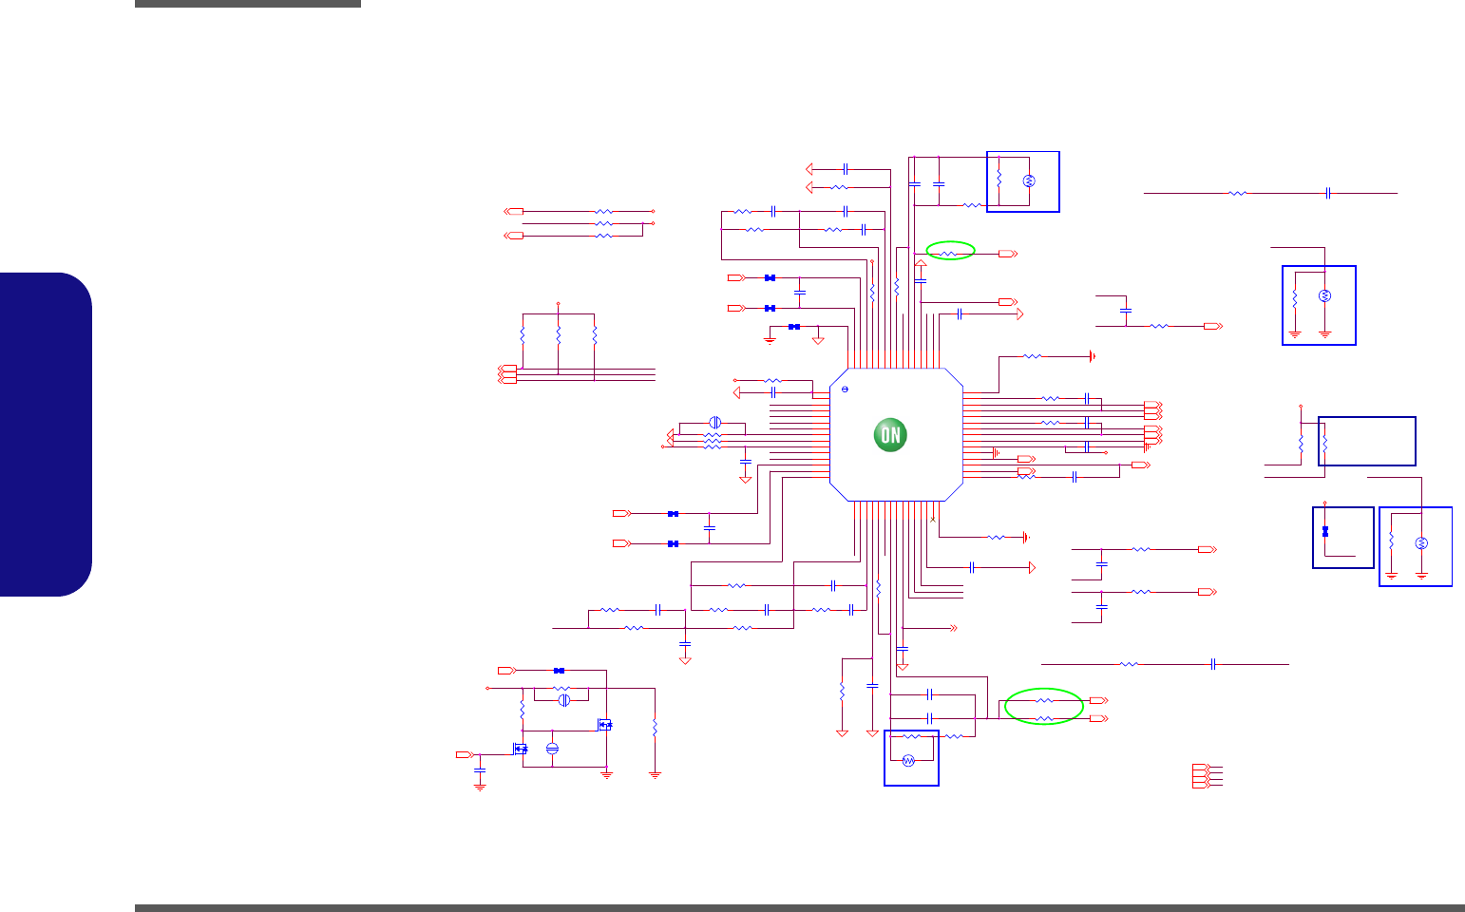Click the stack of four ports at the bottom right
1465x912 pixels.
click(1201, 775)
